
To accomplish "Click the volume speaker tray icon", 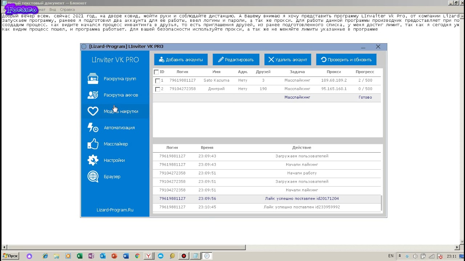I will coord(415,256).
